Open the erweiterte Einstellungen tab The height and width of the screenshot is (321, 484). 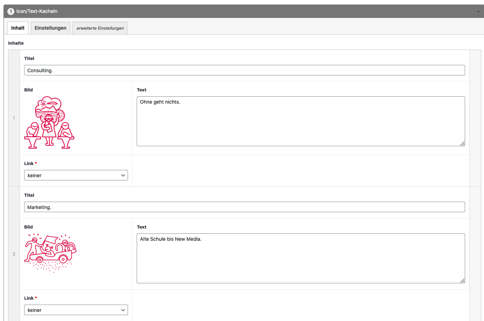point(100,28)
